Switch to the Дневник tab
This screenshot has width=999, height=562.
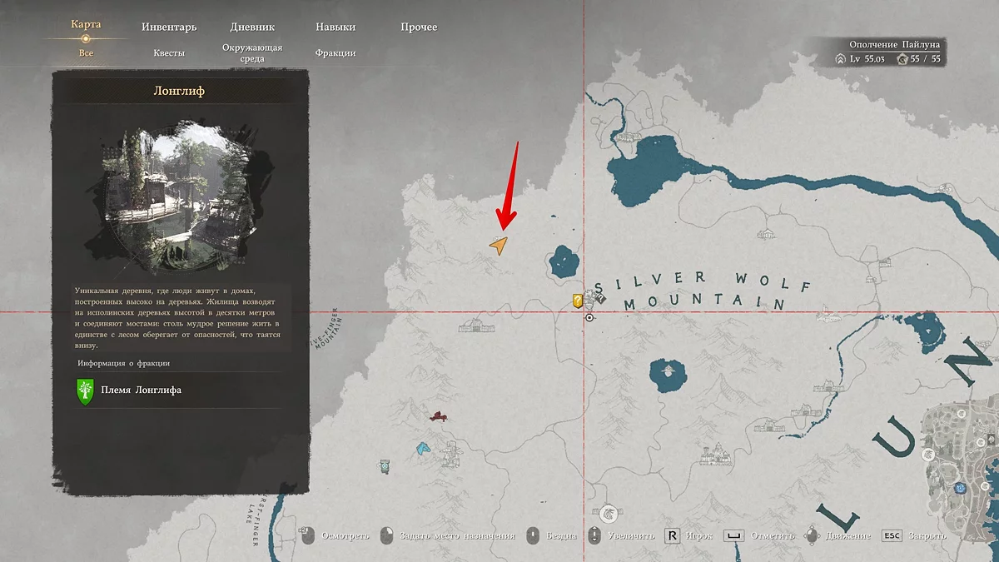(252, 27)
